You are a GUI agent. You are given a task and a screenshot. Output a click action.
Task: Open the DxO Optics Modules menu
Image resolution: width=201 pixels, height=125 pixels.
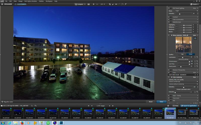pos(31,1)
